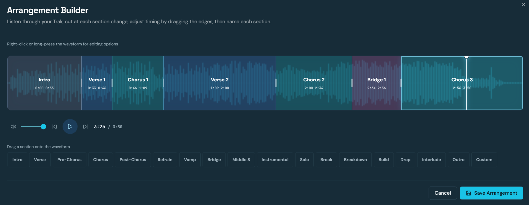This screenshot has width=529, height=205.
Task: Select the Verse 1 waveform section
Action: click(x=97, y=83)
